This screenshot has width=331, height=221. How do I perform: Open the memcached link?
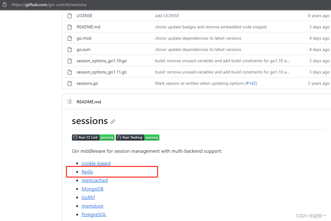[94, 180]
